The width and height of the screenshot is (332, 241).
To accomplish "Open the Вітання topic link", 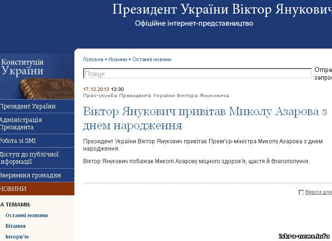I will coord(16,226).
